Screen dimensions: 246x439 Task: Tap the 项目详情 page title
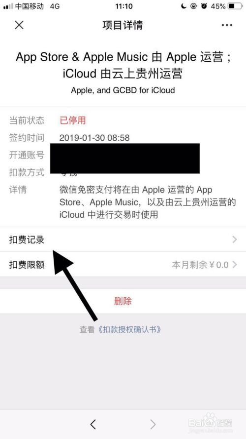pos(123,25)
